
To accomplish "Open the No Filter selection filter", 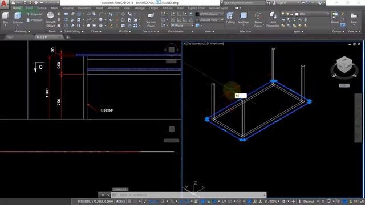I will [x=244, y=18].
